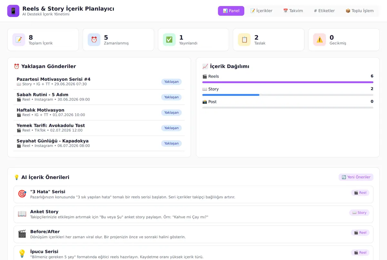Image resolution: width=387 pixels, height=260 pixels.
Task: Click the Before/After suggestion title
Action: [x=45, y=232]
